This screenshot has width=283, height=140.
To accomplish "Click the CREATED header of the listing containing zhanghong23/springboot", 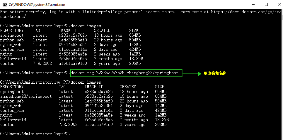I will pyautogui.click(x=128, y=87).
